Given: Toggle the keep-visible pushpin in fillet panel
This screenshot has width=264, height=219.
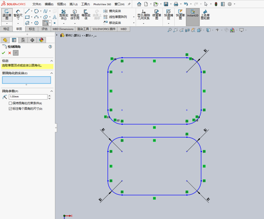Looking at the screenshot, I should (16, 53).
